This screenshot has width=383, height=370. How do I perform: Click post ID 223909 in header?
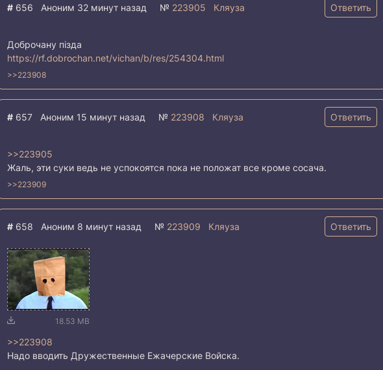pos(184,227)
